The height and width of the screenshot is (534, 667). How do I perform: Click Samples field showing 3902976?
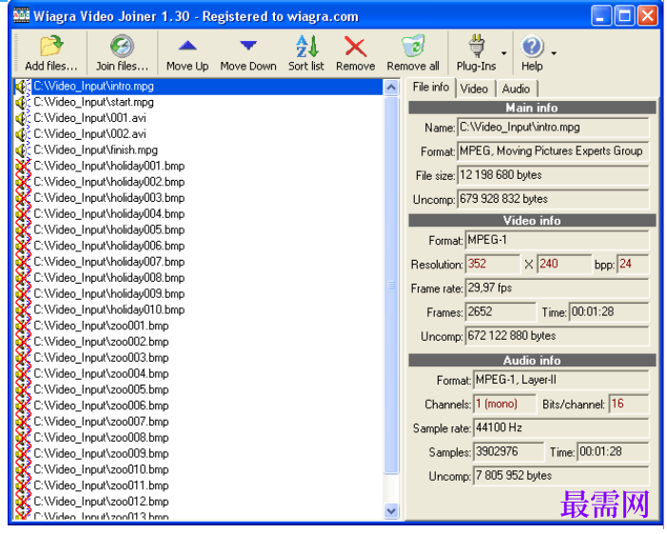(x=508, y=452)
